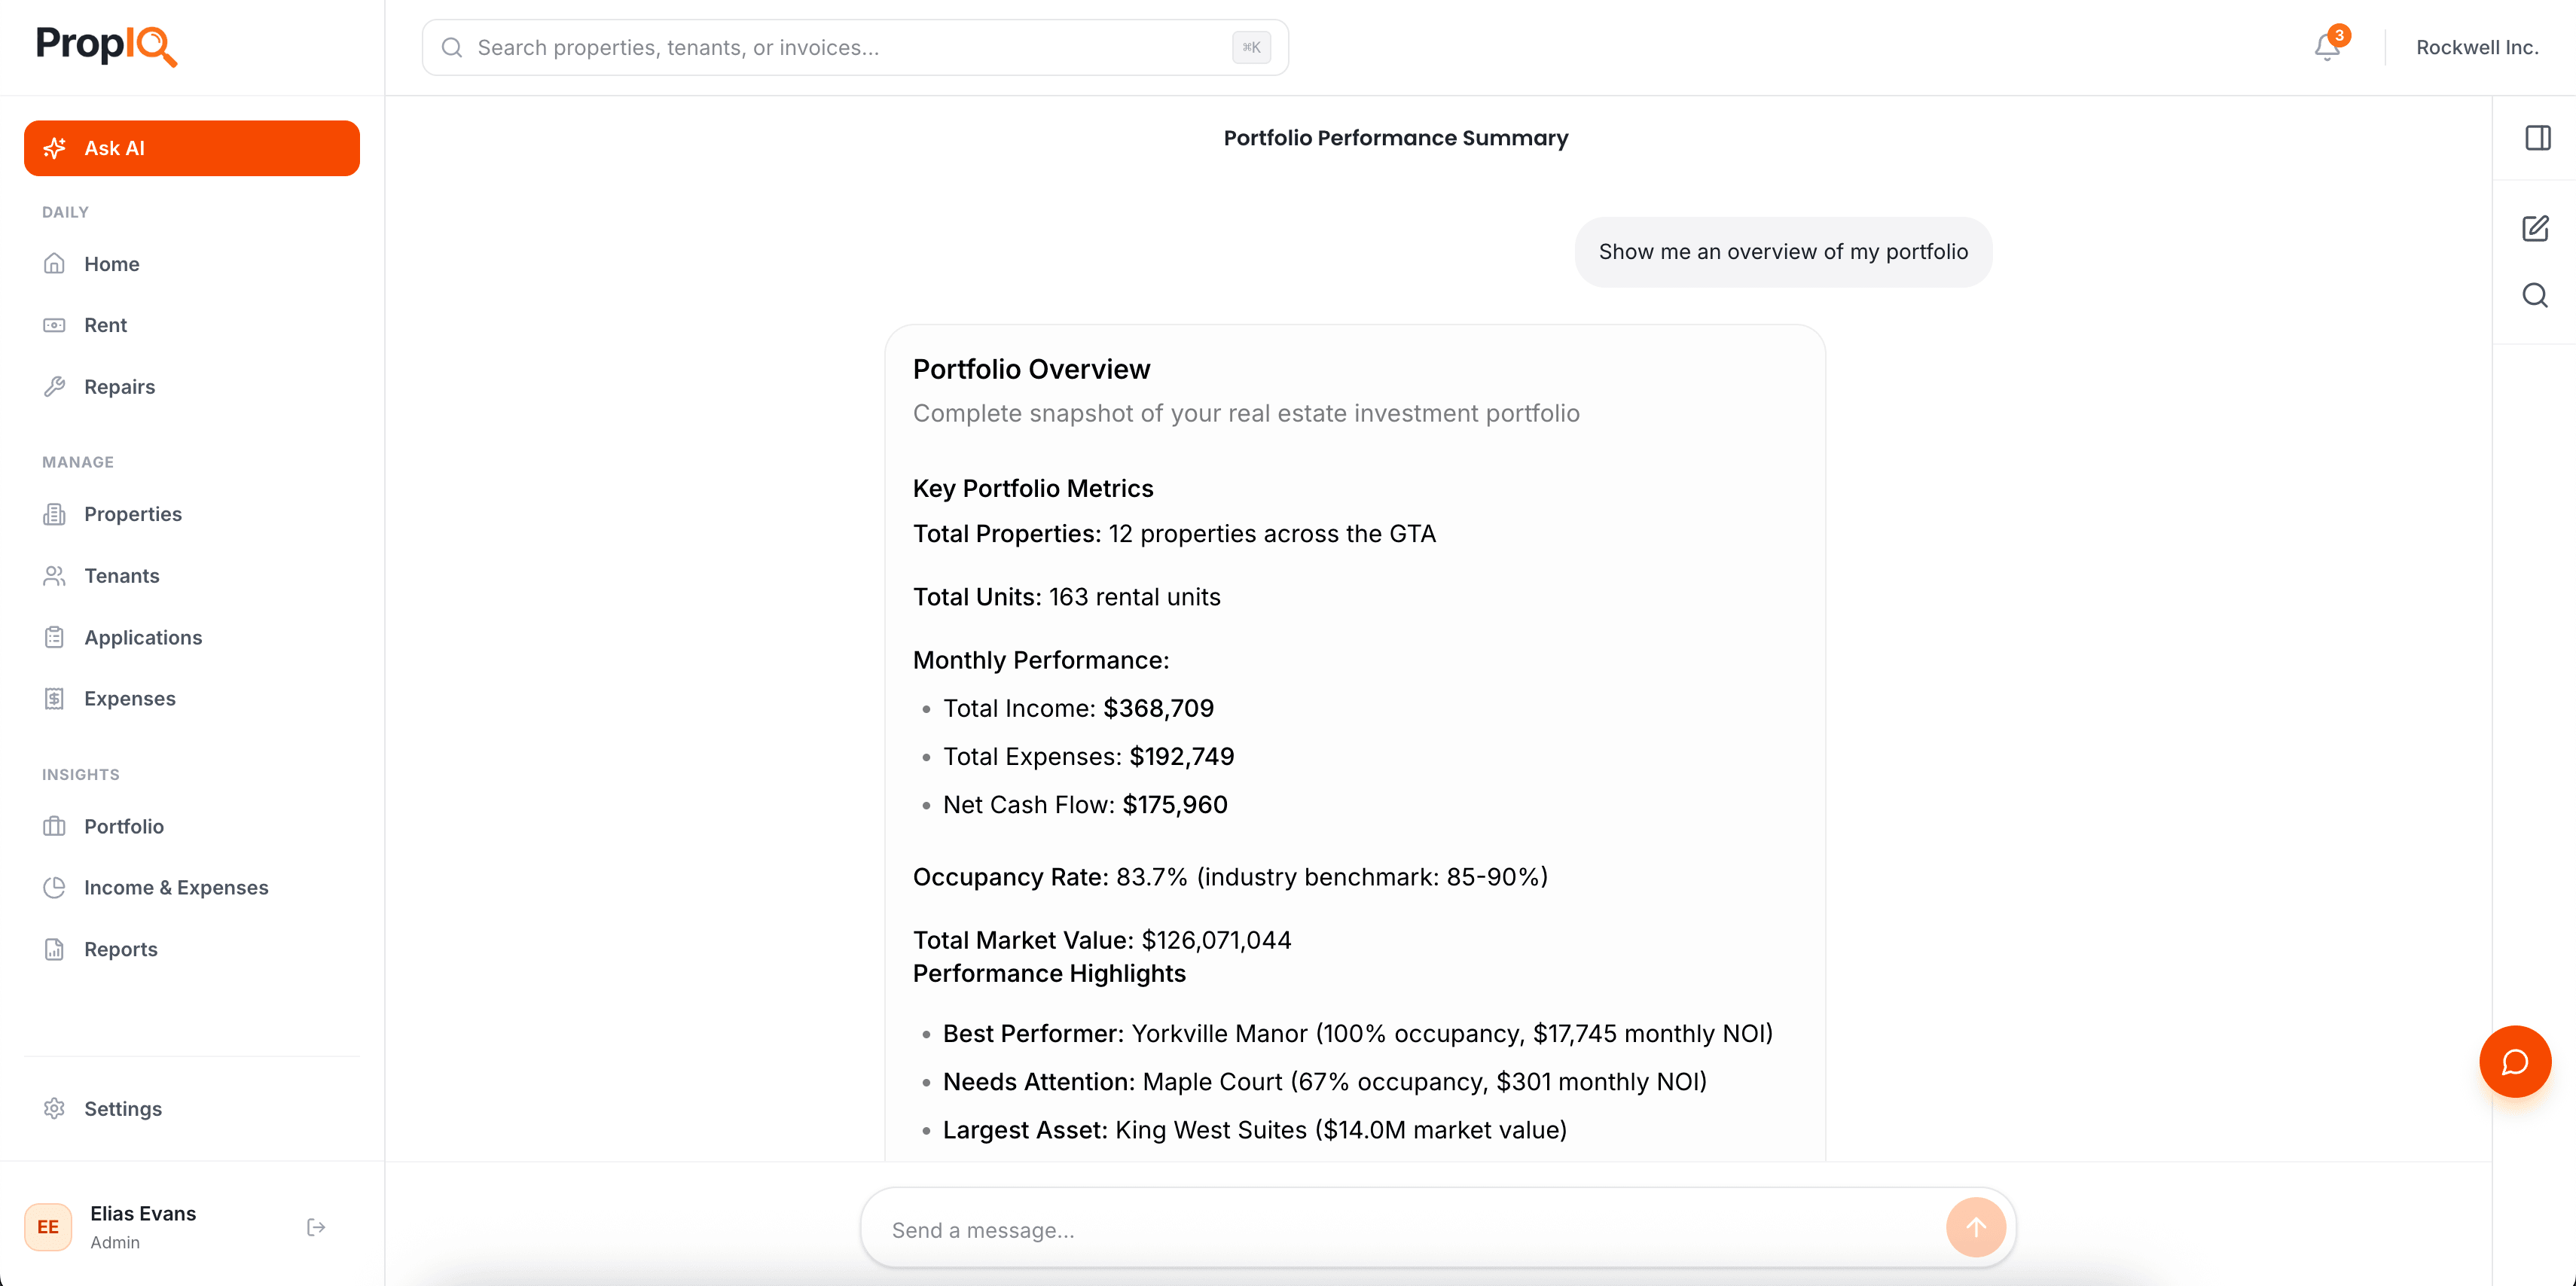Viewport: 2576px width, 1286px height.
Task: Open the Repairs section in the sidebar
Action: point(119,387)
